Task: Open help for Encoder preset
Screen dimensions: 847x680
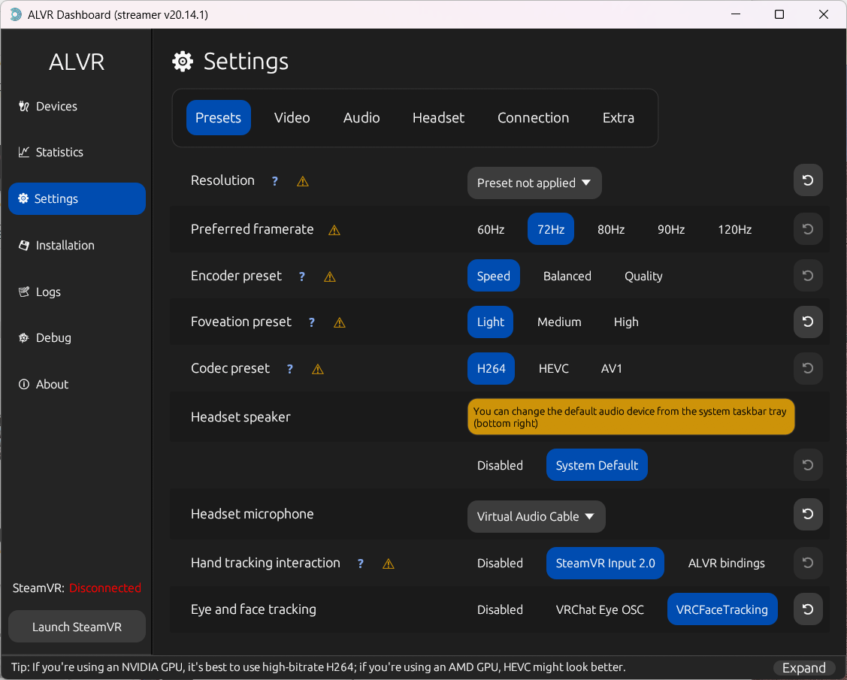Action: tap(302, 277)
